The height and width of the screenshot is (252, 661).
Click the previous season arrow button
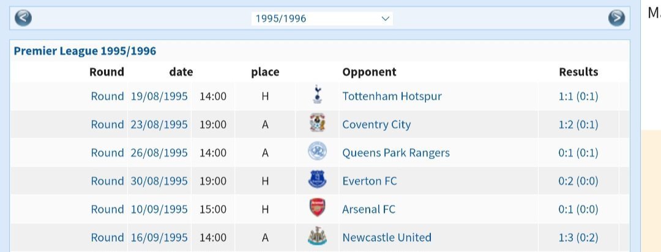click(x=23, y=18)
